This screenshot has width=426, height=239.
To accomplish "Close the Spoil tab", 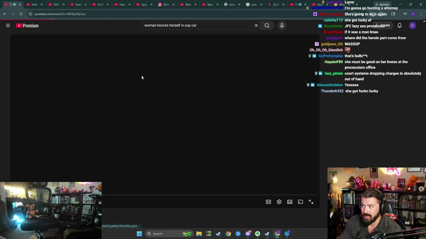I will coord(151,5).
